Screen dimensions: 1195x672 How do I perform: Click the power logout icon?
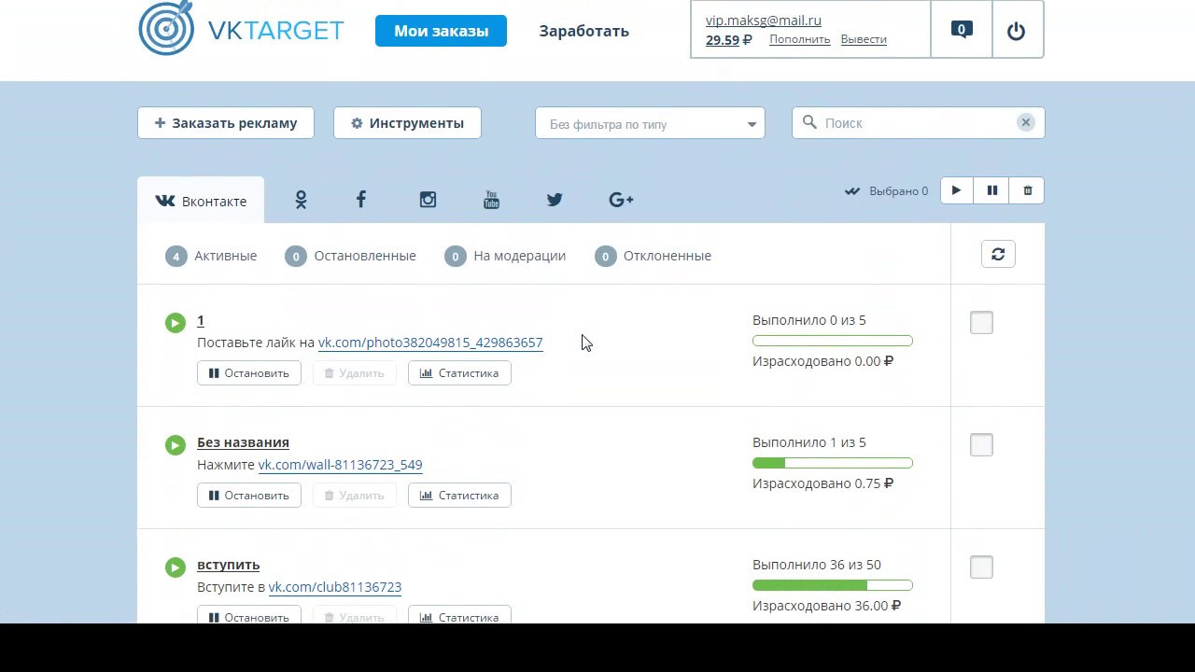click(1016, 31)
